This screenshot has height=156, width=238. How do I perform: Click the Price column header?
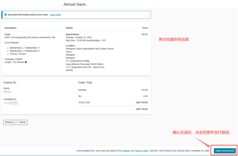coord(145,28)
